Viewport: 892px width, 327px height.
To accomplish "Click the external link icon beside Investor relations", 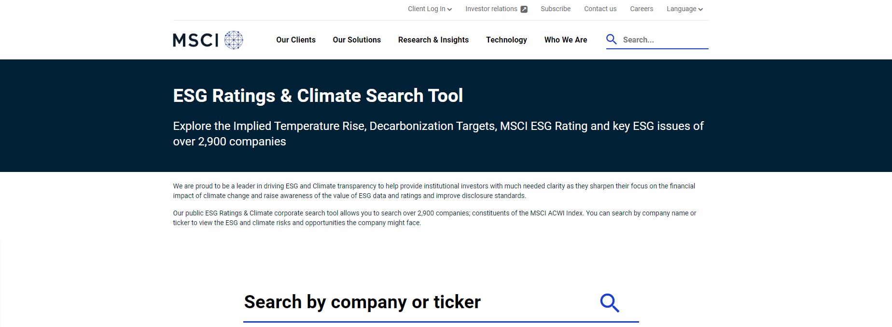I will click(523, 9).
